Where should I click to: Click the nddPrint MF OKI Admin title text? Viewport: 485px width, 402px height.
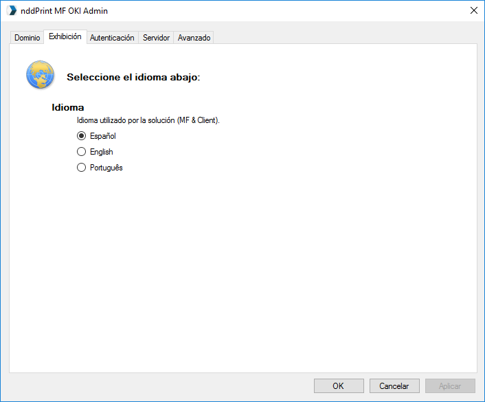(64, 11)
